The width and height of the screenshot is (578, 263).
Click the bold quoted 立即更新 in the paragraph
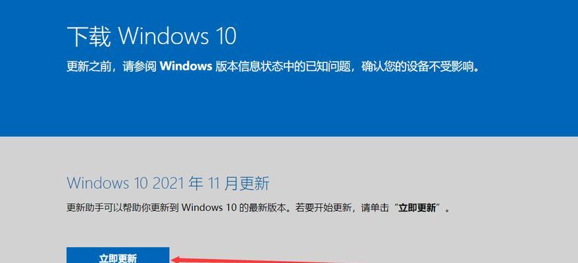pos(417,208)
